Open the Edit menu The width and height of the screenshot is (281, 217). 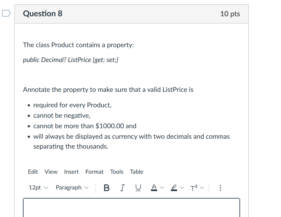tap(33, 172)
